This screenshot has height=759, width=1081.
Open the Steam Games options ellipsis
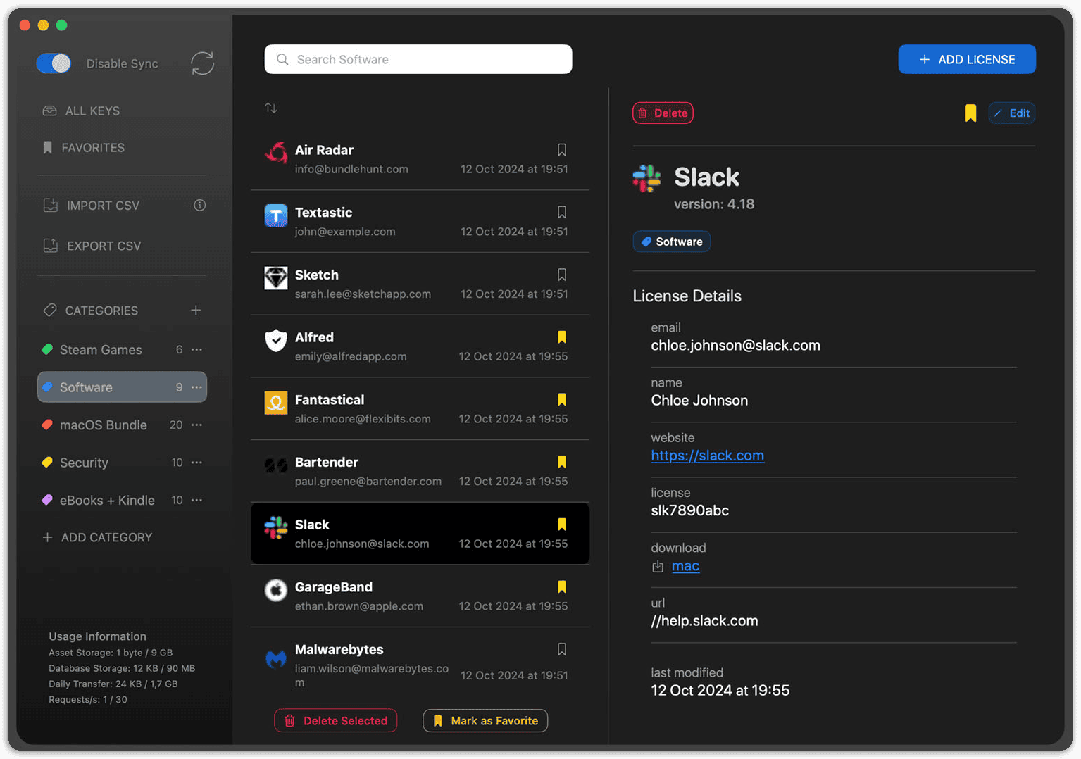point(197,350)
